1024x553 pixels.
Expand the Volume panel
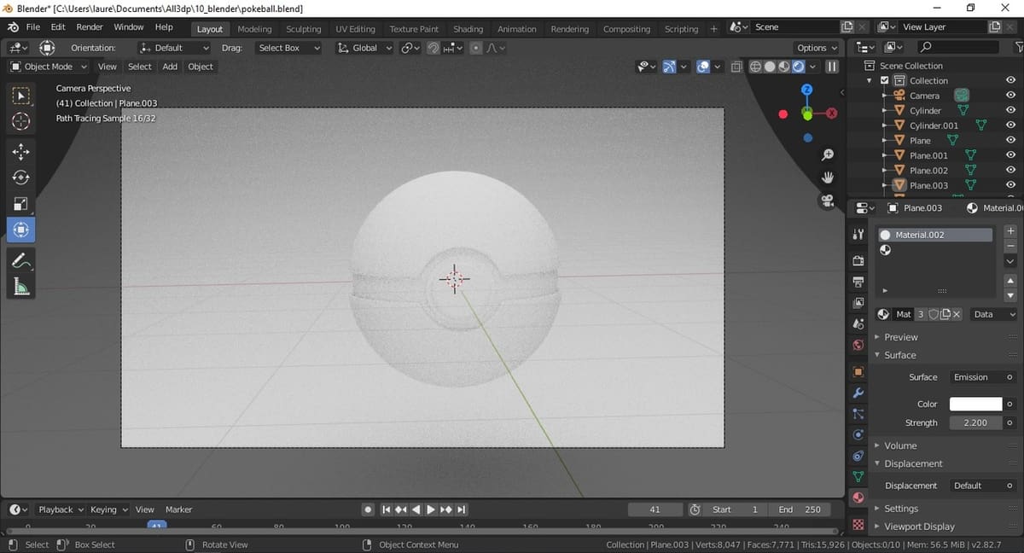900,445
